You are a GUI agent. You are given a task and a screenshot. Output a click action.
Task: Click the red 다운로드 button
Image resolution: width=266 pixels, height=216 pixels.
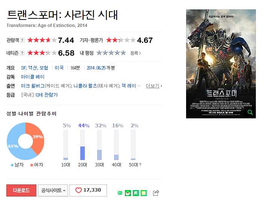pyautogui.click(x=21, y=190)
